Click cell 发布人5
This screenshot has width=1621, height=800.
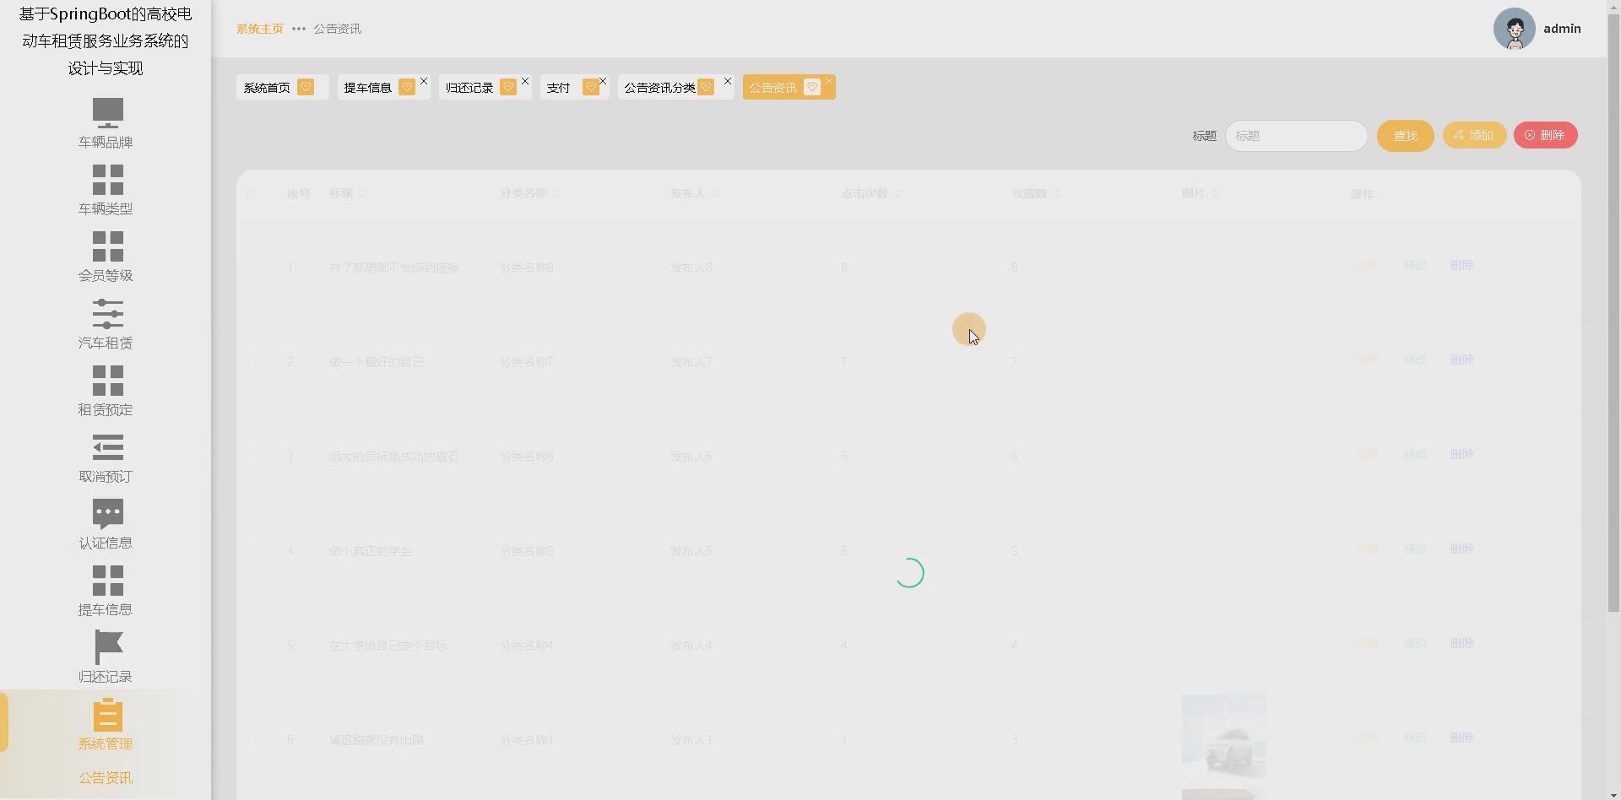691,551
